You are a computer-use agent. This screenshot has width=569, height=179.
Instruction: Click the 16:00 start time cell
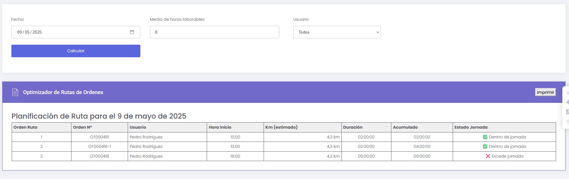(x=236, y=156)
